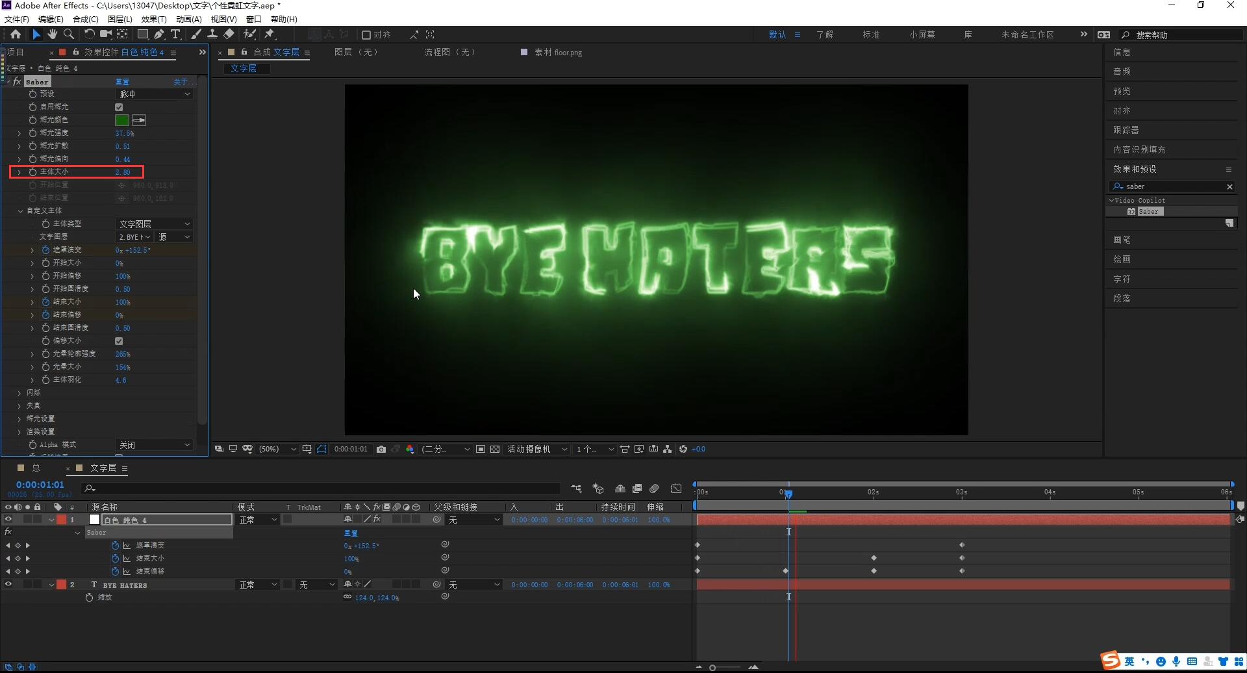The width and height of the screenshot is (1247, 673).
Task: Toggle mask and shape path visibility
Action: click(x=321, y=449)
